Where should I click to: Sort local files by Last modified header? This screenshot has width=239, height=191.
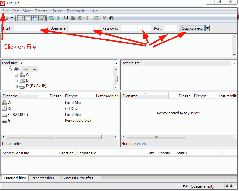click(106, 96)
